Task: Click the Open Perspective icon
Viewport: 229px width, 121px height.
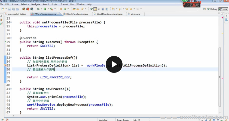Action: pyautogui.click(x=205, y=9)
